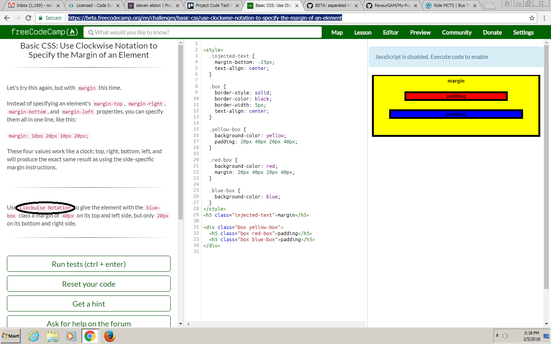
Task: Close the steven alston tab
Action: pos(178,6)
